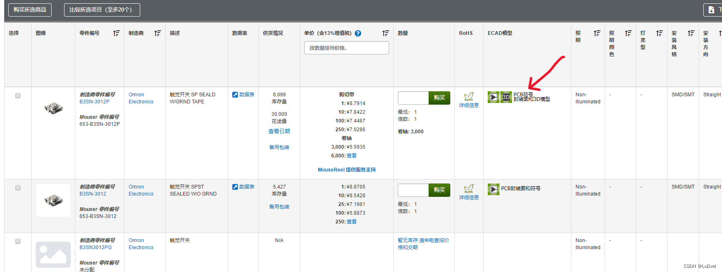
Task: Click datasheet icon for B3SN-3012P
Action: pyautogui.click(x=235, y=95)
